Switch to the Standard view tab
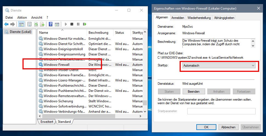 (64, 121)
